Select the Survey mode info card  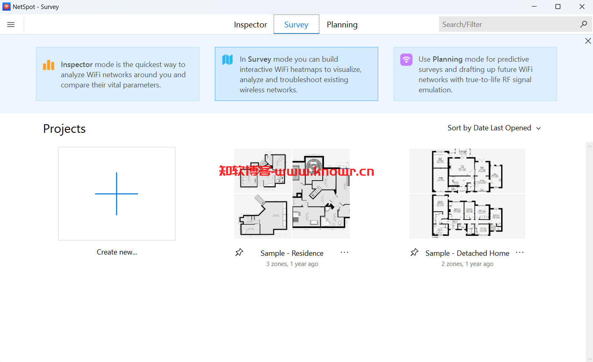click(296, 74)
